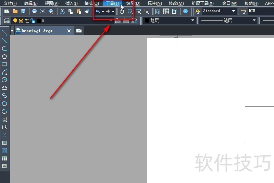The height and width of the screenshot is (183, 274).
Task: Open the 工具(T) menu
Action: [x=112, y=3]
